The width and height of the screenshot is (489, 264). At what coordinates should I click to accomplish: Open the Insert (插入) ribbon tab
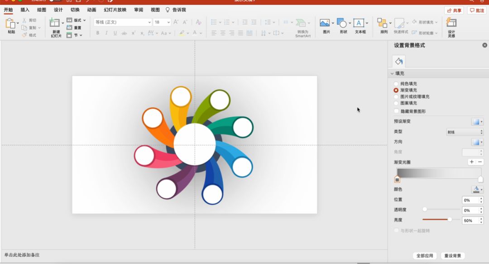[x=25, y=10]
